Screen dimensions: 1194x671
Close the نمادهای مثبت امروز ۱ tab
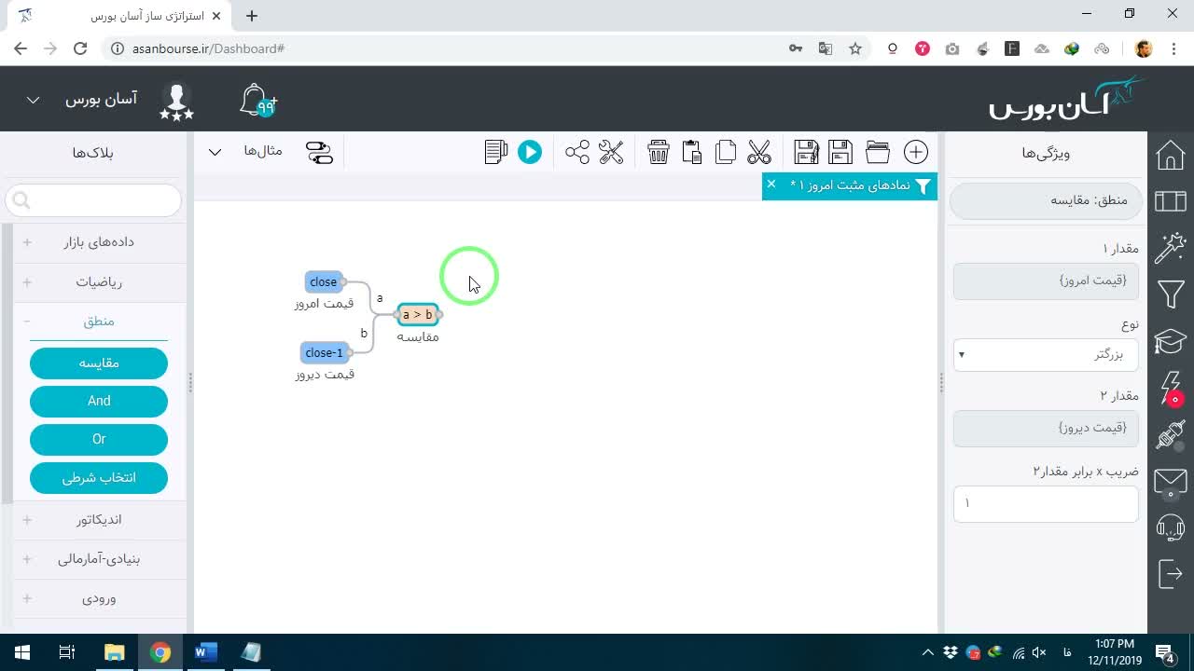[771, 185]
